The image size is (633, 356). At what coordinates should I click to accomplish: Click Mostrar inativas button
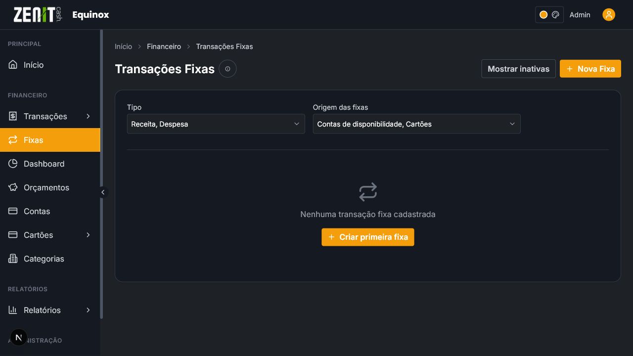(518, 69)
